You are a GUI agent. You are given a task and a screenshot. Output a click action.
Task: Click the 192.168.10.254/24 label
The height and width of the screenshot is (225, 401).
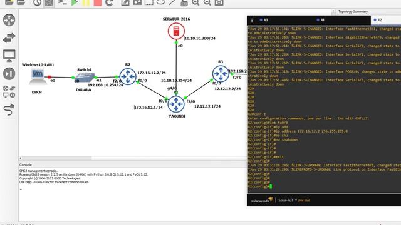[x=105, y=85]
